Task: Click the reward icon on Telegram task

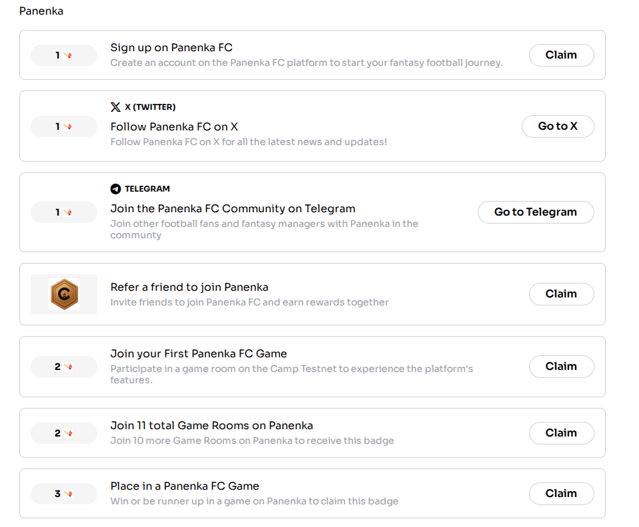Action: 68,212
